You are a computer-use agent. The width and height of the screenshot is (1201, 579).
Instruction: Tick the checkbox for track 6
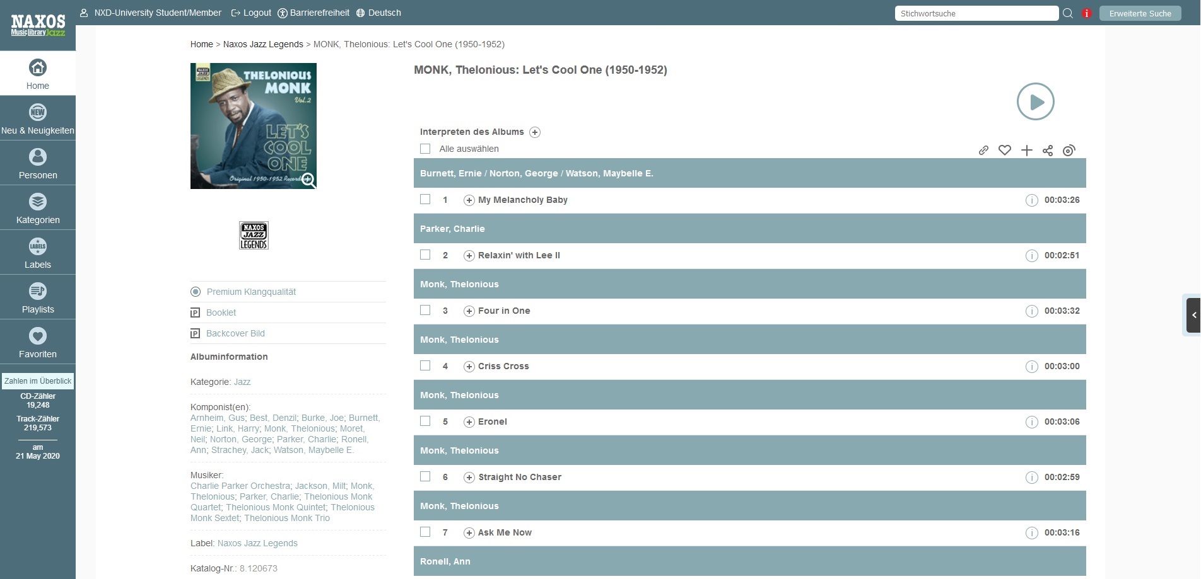pos(425,476)
